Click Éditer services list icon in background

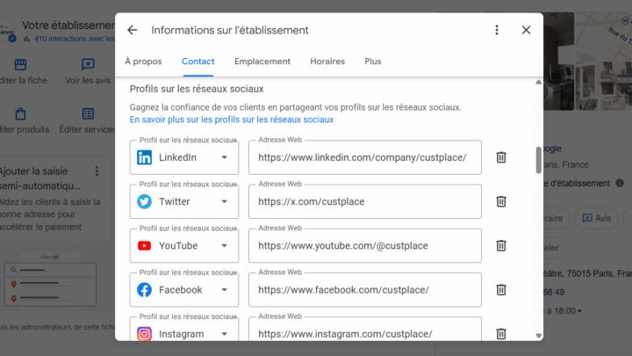[88, 113]
